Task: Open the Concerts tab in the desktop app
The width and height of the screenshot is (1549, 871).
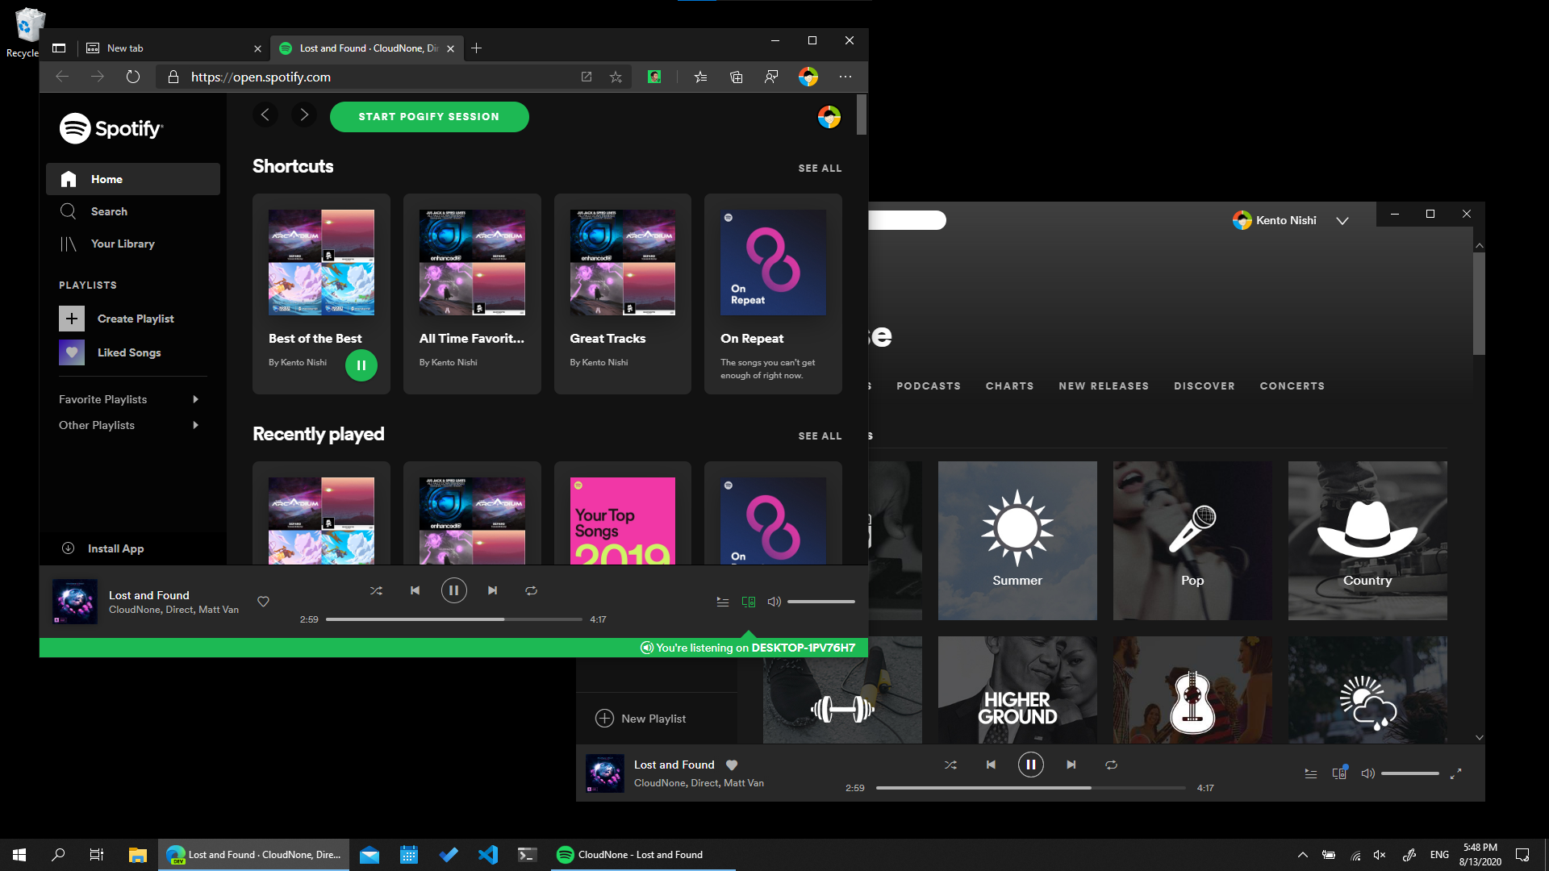Action: pos(1292,386)
